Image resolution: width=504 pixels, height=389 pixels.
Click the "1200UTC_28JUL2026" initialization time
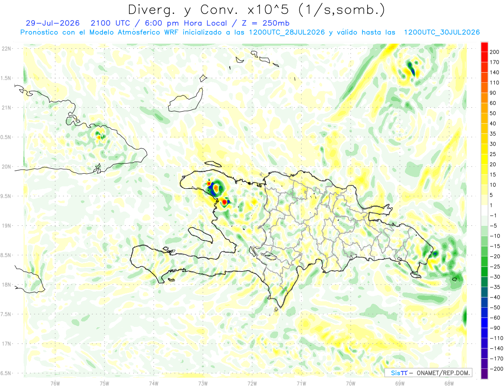pyautogui.click(x=287, y=32)
